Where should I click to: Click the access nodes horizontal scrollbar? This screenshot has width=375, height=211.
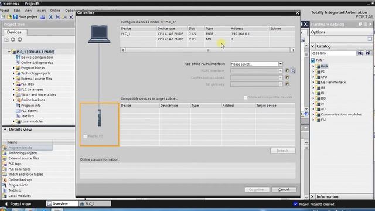pyautogui.click(x=207, y=50)
